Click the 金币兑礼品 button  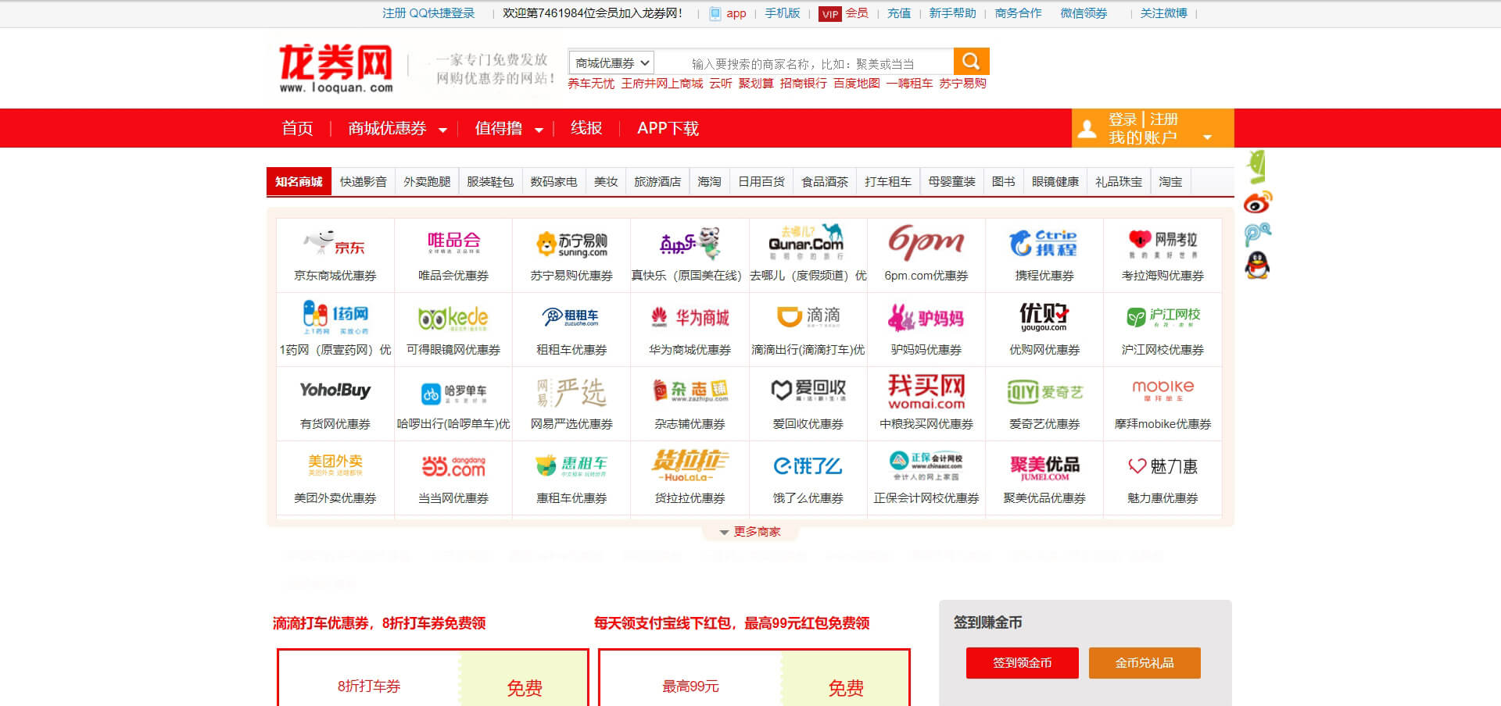[x=1145, y=663]
